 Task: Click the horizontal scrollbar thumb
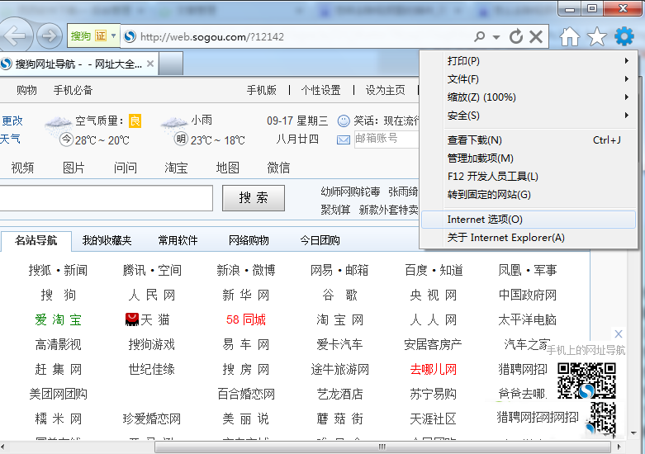pos(382,447)
